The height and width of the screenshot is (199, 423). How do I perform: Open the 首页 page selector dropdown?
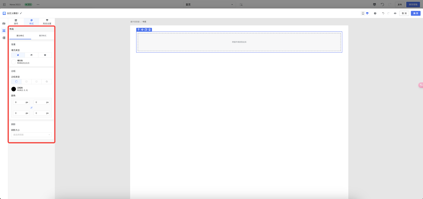point(209,4)
